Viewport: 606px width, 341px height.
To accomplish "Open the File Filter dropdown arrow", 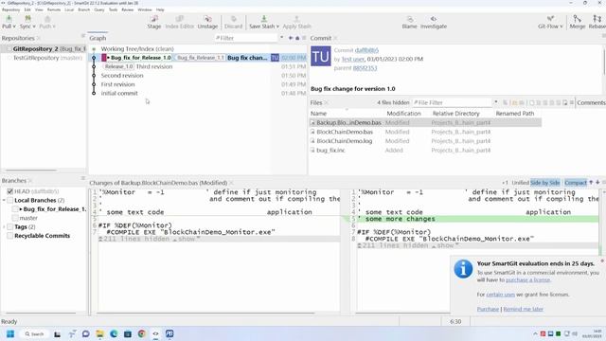I will click(x=496, y=102).
